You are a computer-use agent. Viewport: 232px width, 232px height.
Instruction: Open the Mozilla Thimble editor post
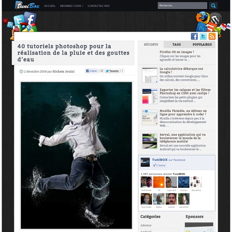pos(183,113)
